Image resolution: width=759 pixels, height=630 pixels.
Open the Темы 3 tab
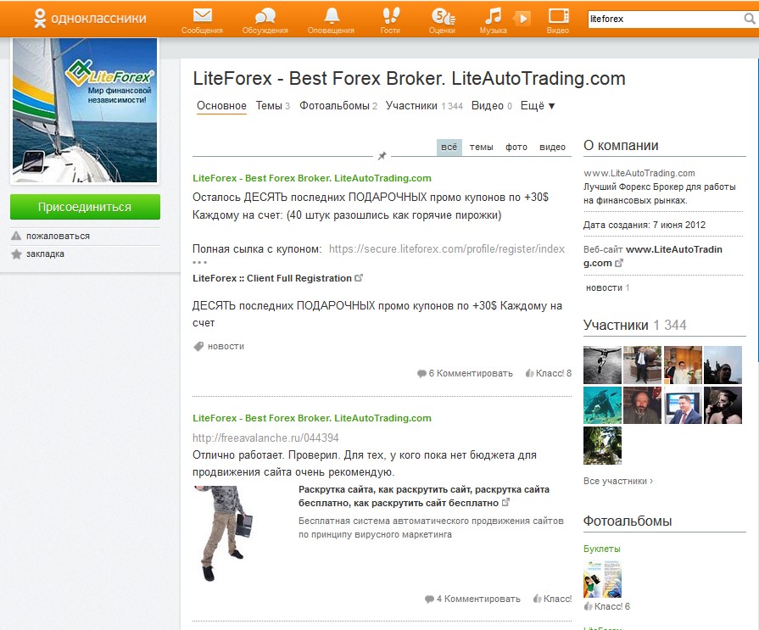pos(272,106)
